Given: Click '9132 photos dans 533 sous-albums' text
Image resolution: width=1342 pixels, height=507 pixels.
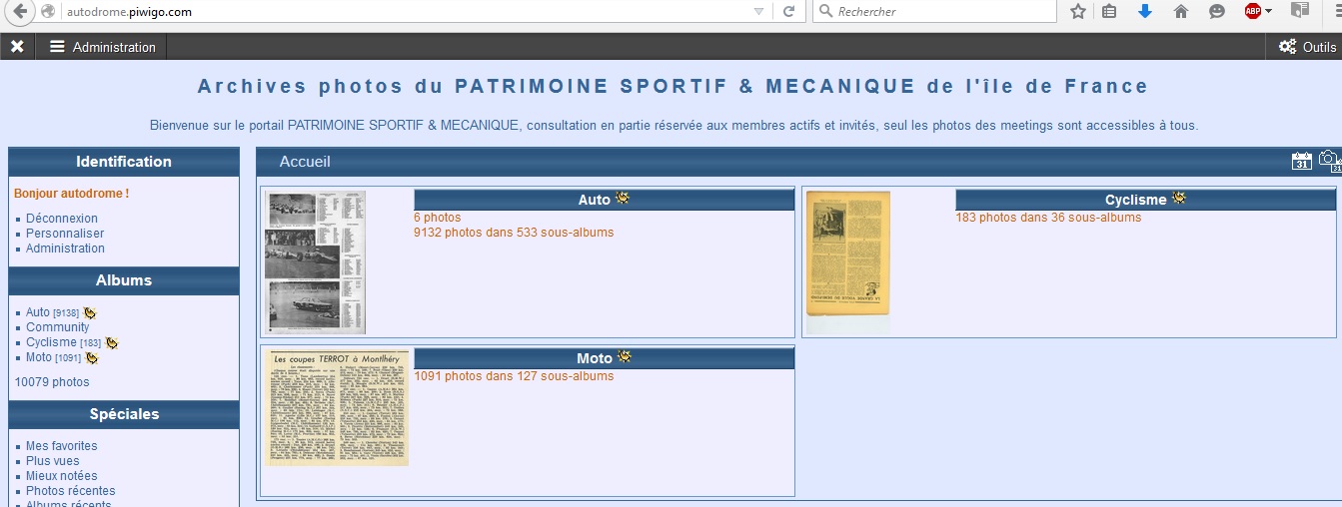Looking at the screenshot, I should (x=514, y=233).
